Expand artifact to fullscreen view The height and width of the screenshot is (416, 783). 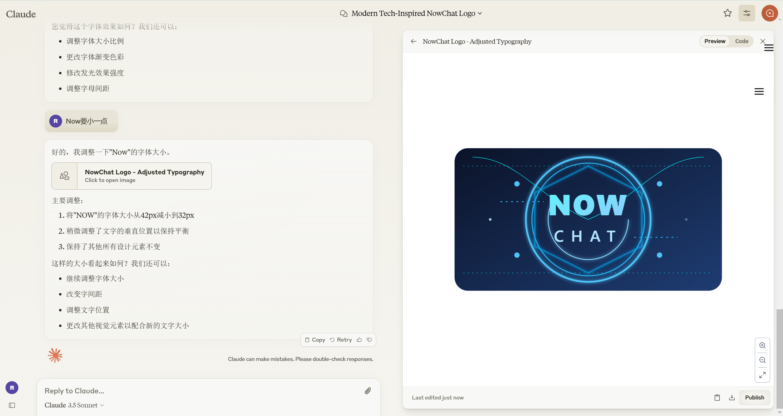coord(762,375)
